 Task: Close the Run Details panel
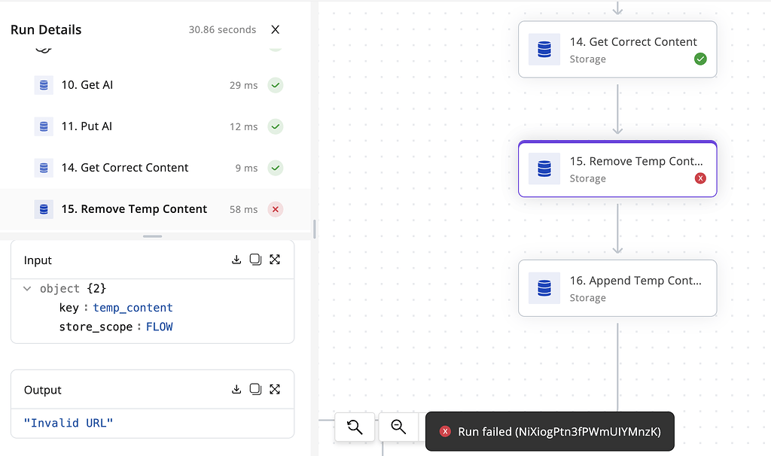(x=276, y=29)
